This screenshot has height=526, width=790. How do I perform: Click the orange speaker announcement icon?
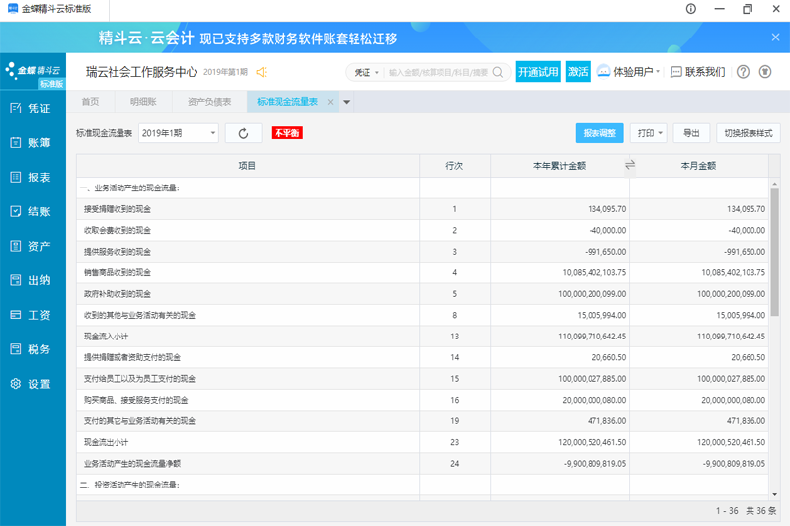click(261, 72)
